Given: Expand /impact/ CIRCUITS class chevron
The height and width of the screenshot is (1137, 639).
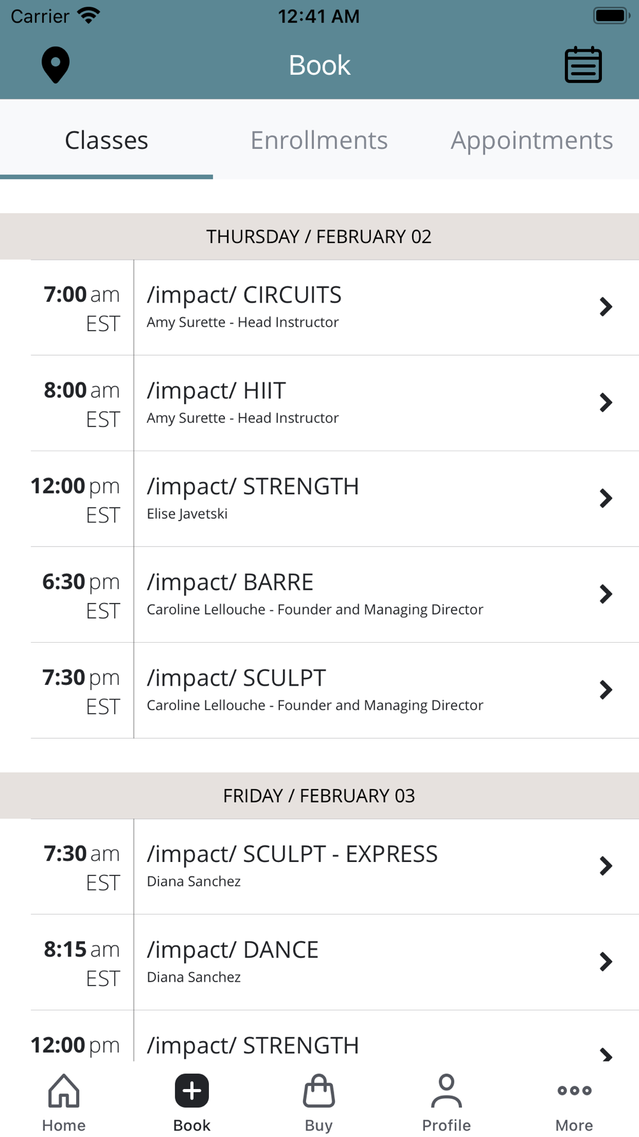Looking at the screenshot, I should [606, 307].
